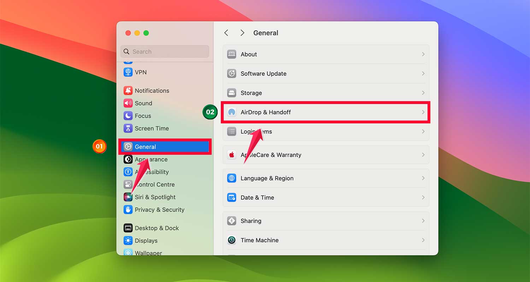Select the Siri & Spotlight icon

click(x=128, y=197)
